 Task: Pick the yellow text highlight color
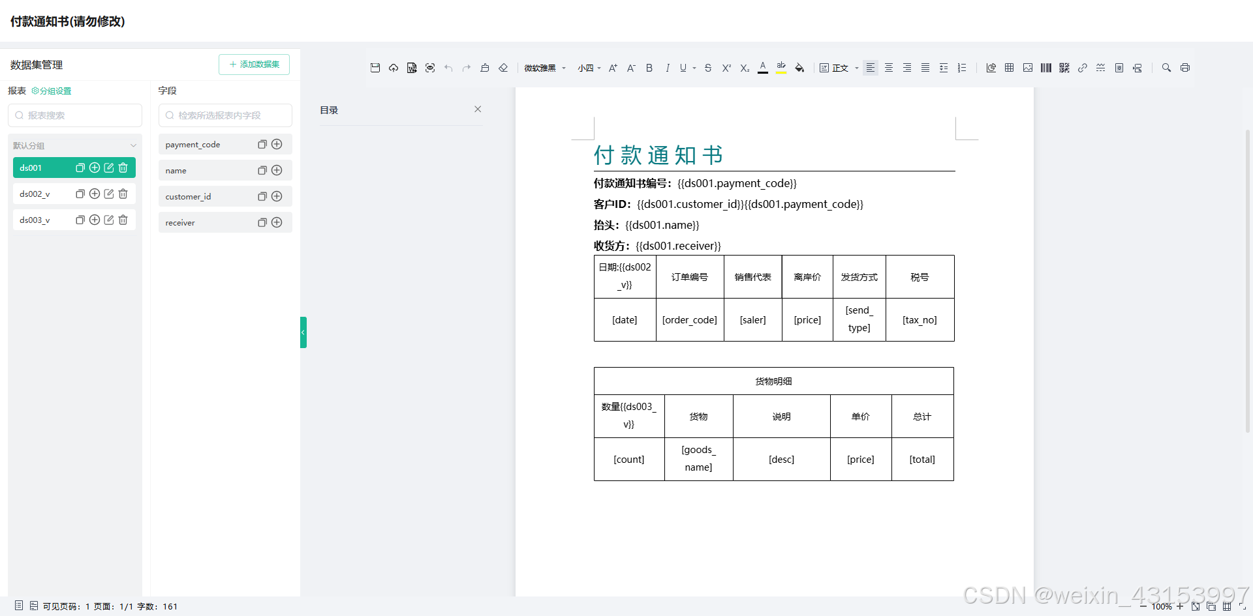pyautogui.click(x=781, y=68)
